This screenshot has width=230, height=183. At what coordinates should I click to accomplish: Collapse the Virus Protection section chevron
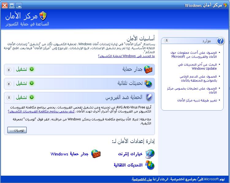[9, 97]
